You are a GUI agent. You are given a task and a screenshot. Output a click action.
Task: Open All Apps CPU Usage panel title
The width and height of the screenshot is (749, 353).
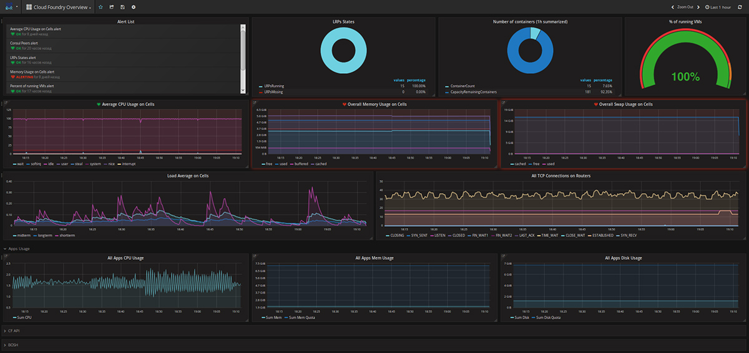[125, 258]
